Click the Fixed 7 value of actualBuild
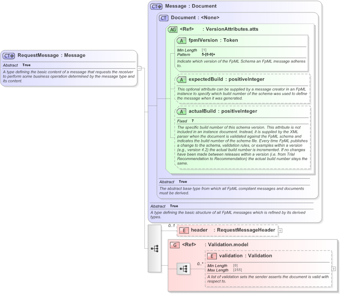Screen dimensions: 340x294 click(x=192, y=121)
